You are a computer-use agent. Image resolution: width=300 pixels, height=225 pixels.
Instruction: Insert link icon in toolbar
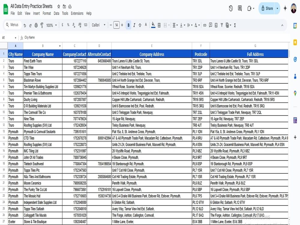[x=205, y=25]
